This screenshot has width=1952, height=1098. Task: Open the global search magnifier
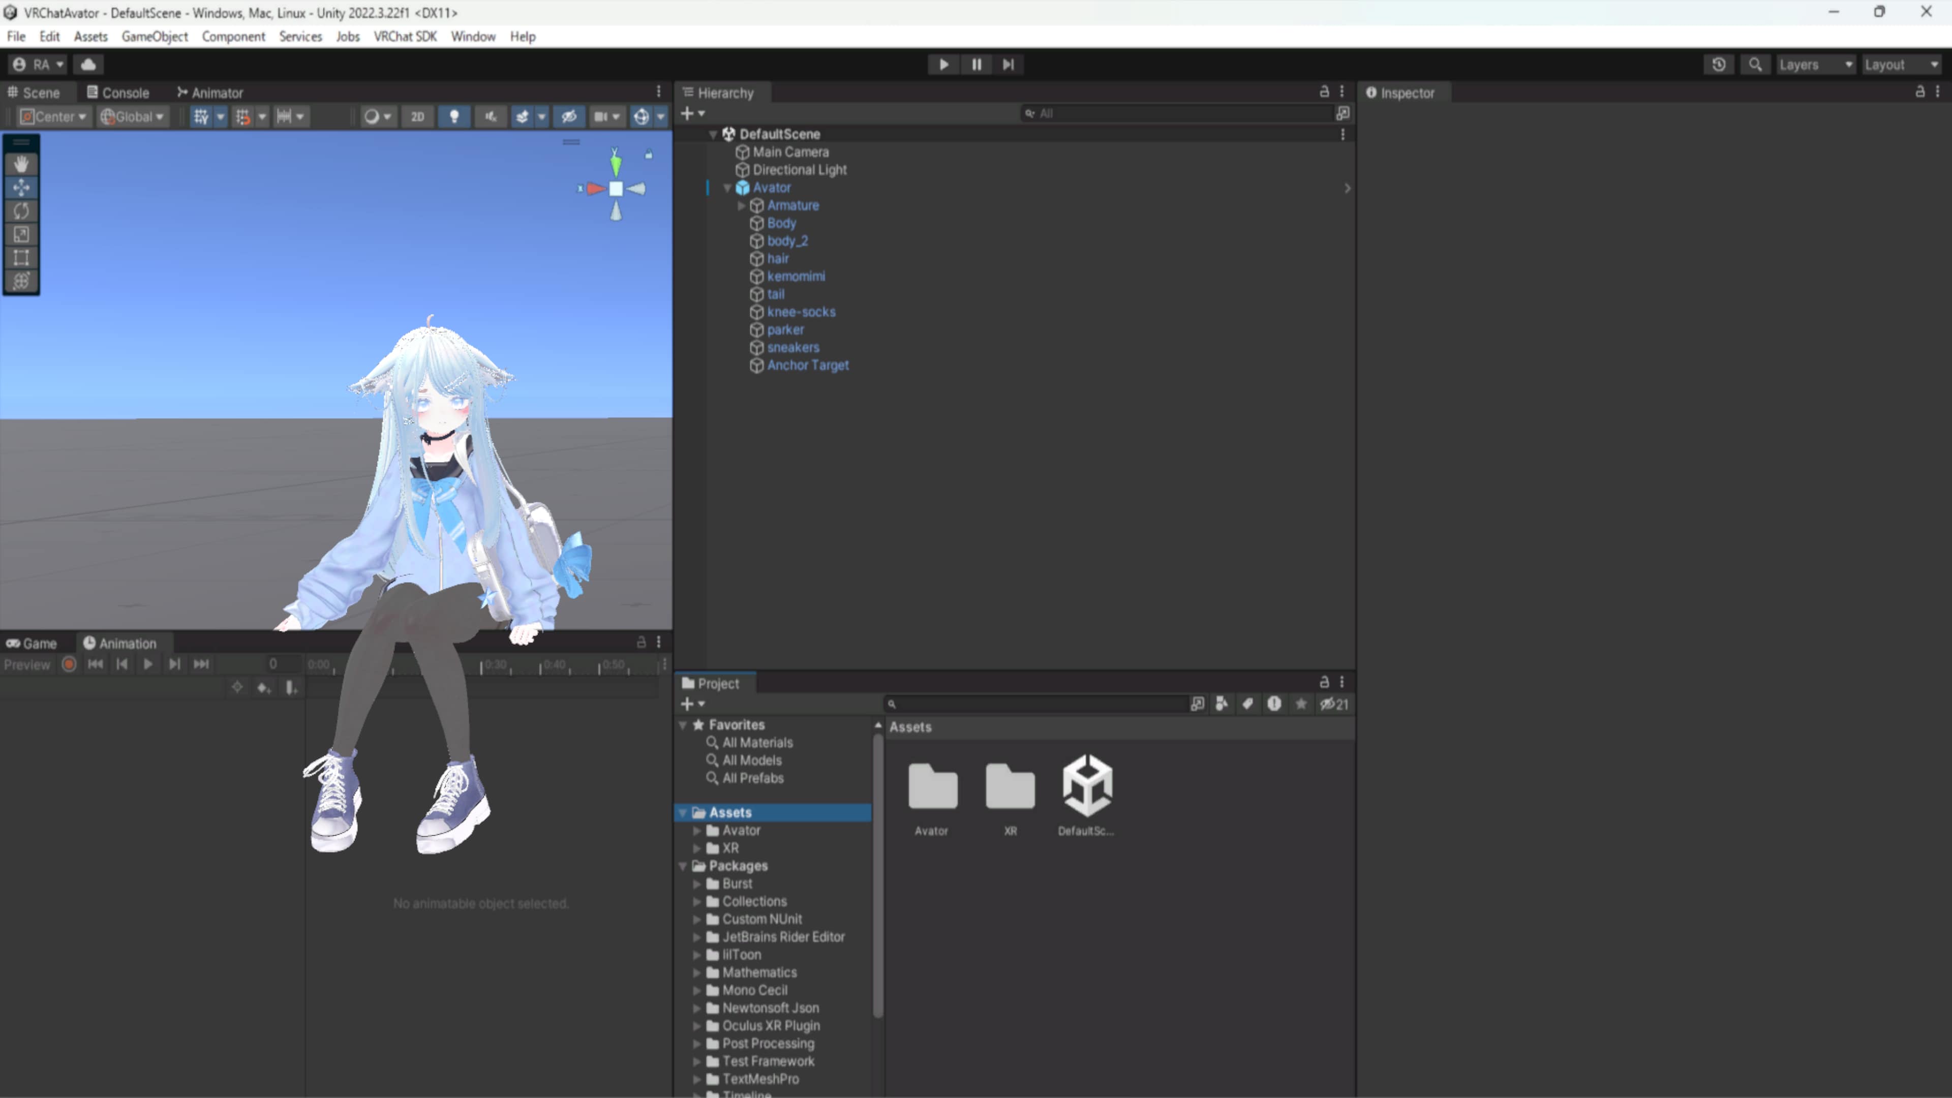coord(1755,65)
